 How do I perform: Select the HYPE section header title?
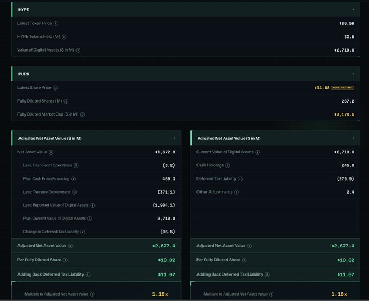click(x=23, y=10)
